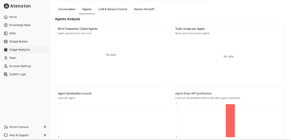Open the Skills section
291x140 pixels.
[x=25, y=33]
